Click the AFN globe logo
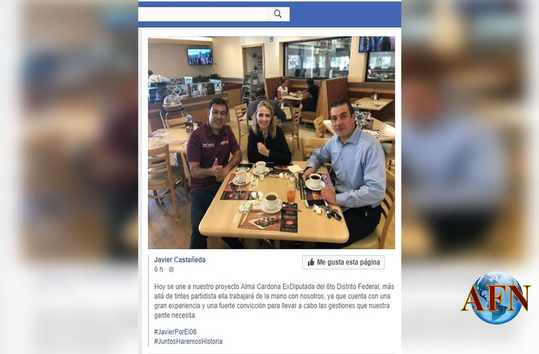Screen dimensions: 539x354 pyautogui.click(x=497, y=298)
